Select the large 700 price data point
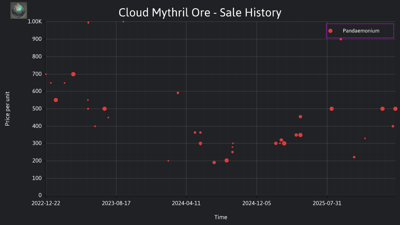Screen dimensions: 400x225 click(x=73, y=74)
